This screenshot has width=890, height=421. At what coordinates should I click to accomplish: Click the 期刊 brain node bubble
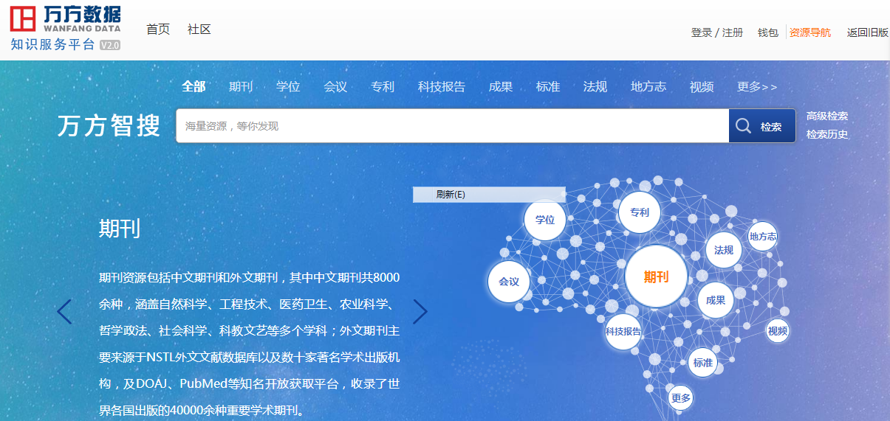click(656, 276)
